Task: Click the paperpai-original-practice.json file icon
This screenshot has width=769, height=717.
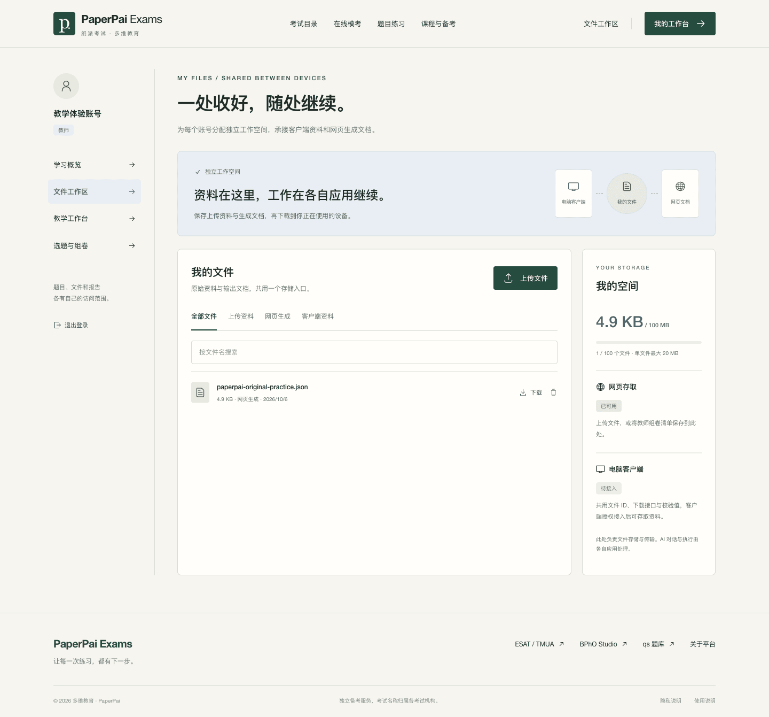Action: point(200,392)
